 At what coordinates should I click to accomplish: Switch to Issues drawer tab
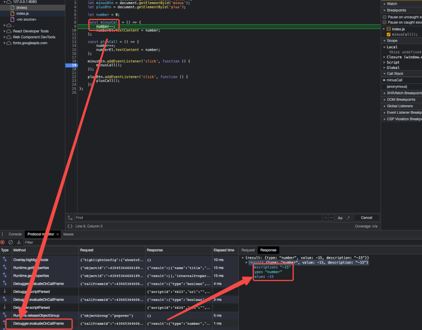(68, 234)
